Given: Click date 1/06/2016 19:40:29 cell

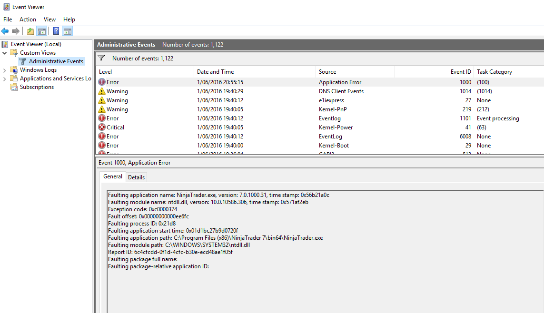Looking at the screenshot, I should point(220,91).
